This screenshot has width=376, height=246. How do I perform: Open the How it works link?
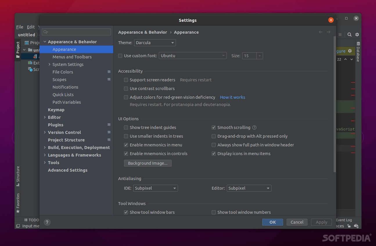[233, 97]
